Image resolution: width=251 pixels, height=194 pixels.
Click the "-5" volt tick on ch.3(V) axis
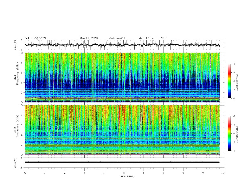pyautogui.click(x=22, y=168)
